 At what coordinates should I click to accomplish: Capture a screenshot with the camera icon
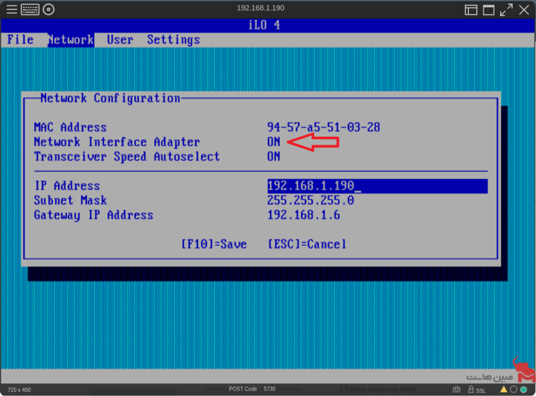(456, 389)
